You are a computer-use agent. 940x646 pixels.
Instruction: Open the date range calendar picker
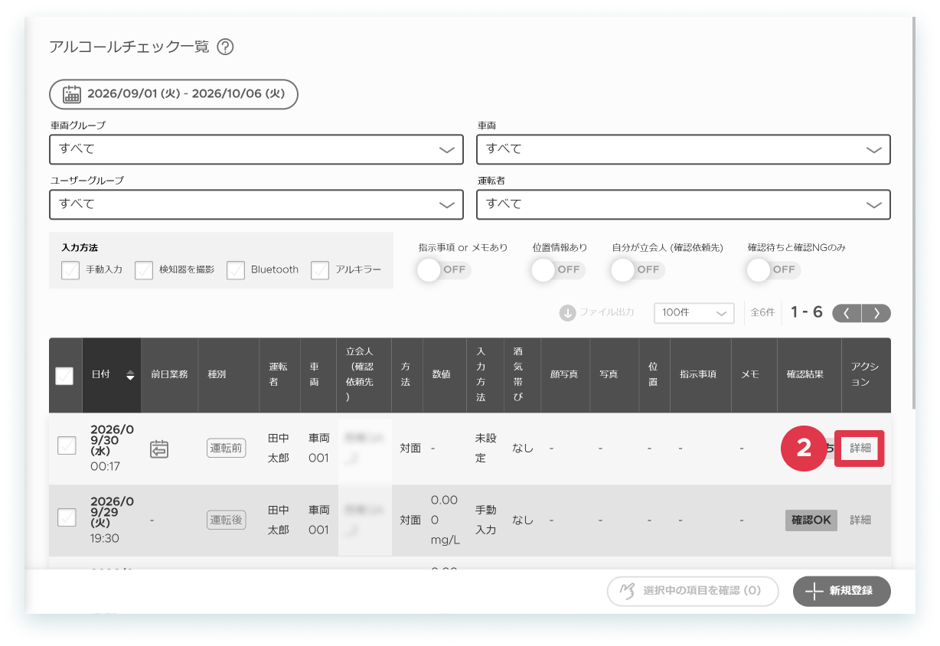[174, 94]
